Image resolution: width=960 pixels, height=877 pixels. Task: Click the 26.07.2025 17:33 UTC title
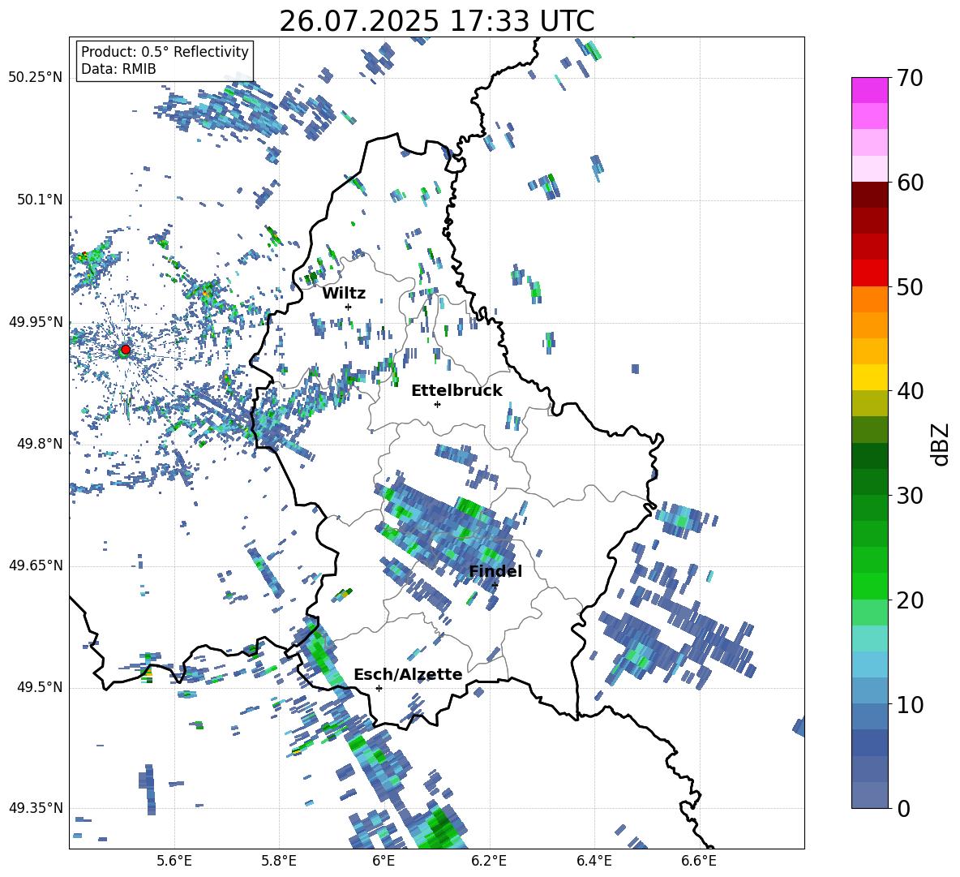pyautogui.click(x=436, y=21)
